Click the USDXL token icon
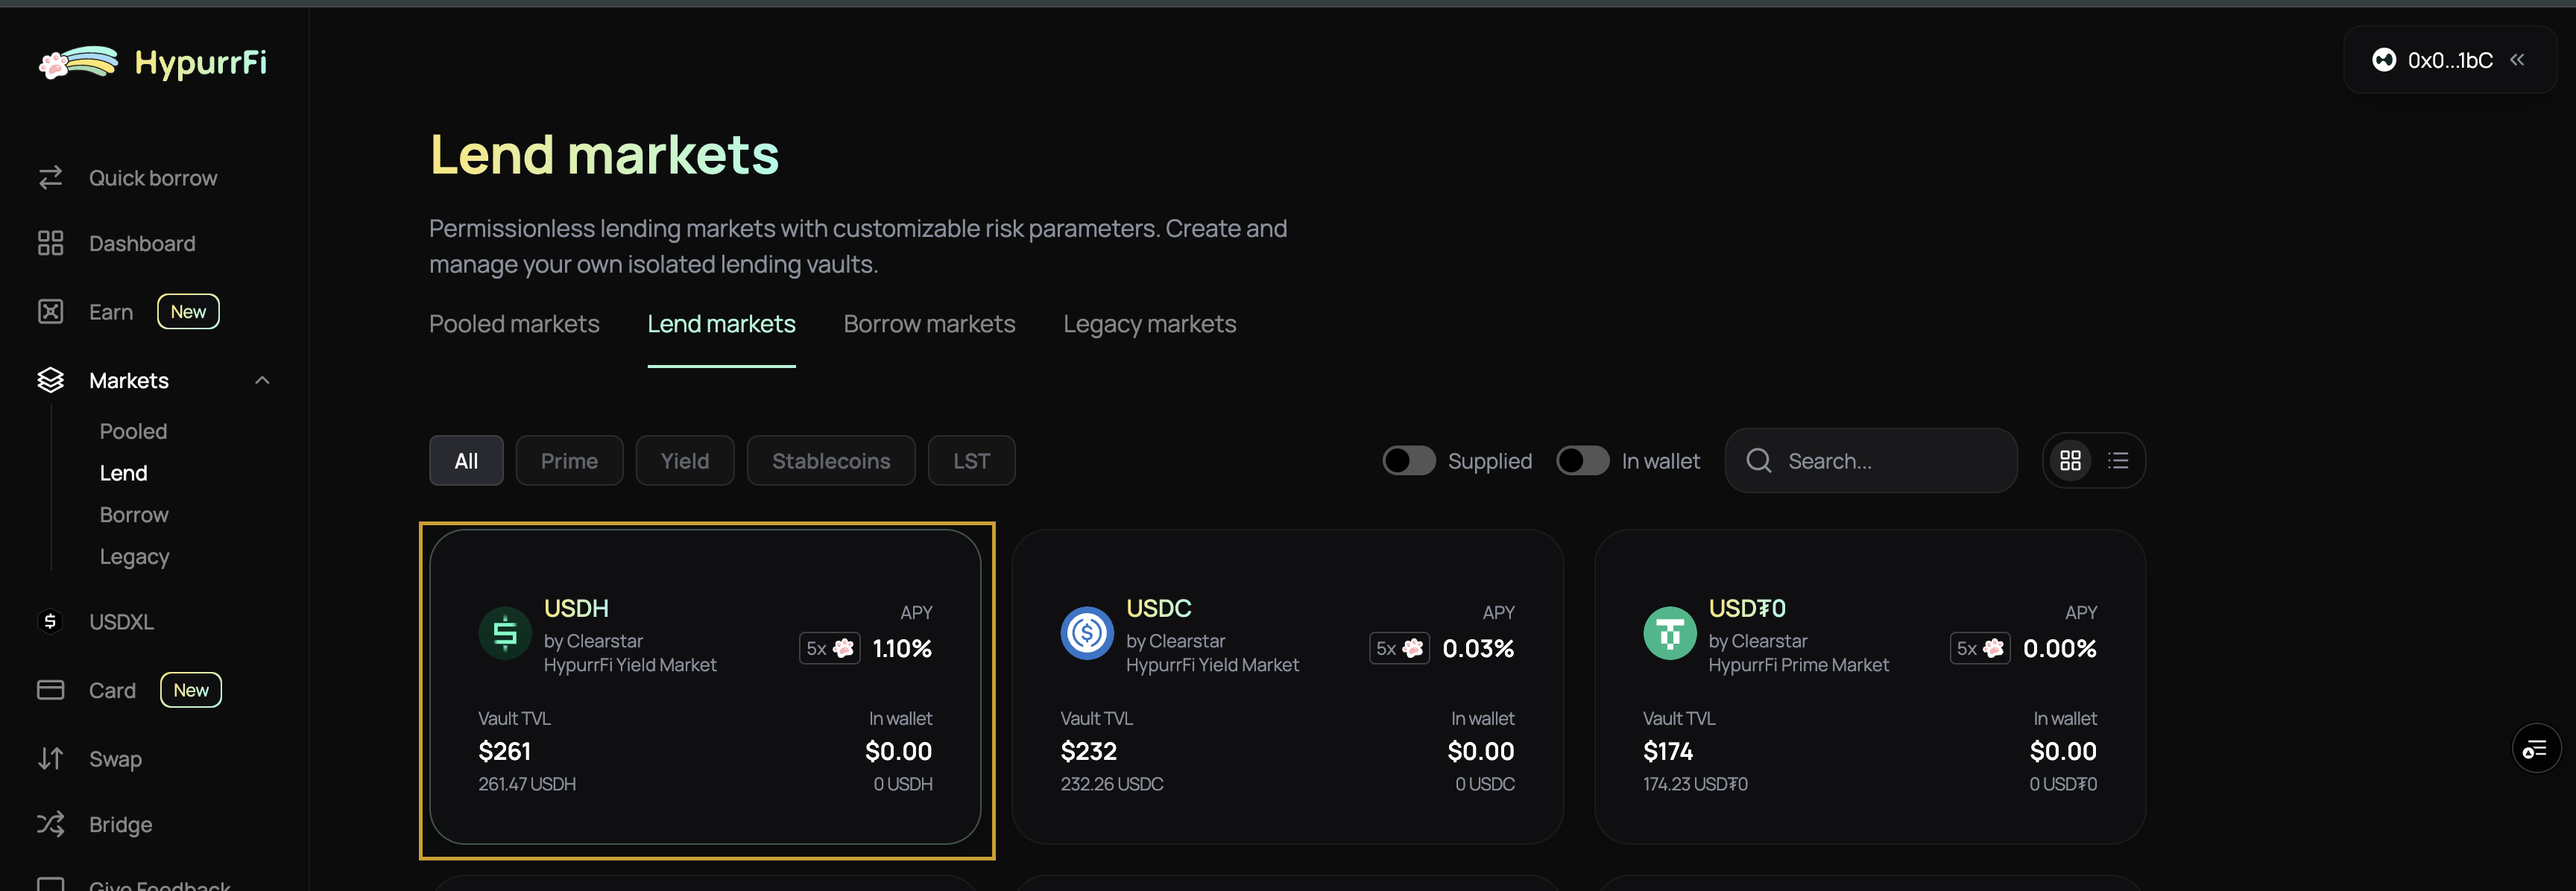Screen dimensions: 2576x891 (50, 621)
